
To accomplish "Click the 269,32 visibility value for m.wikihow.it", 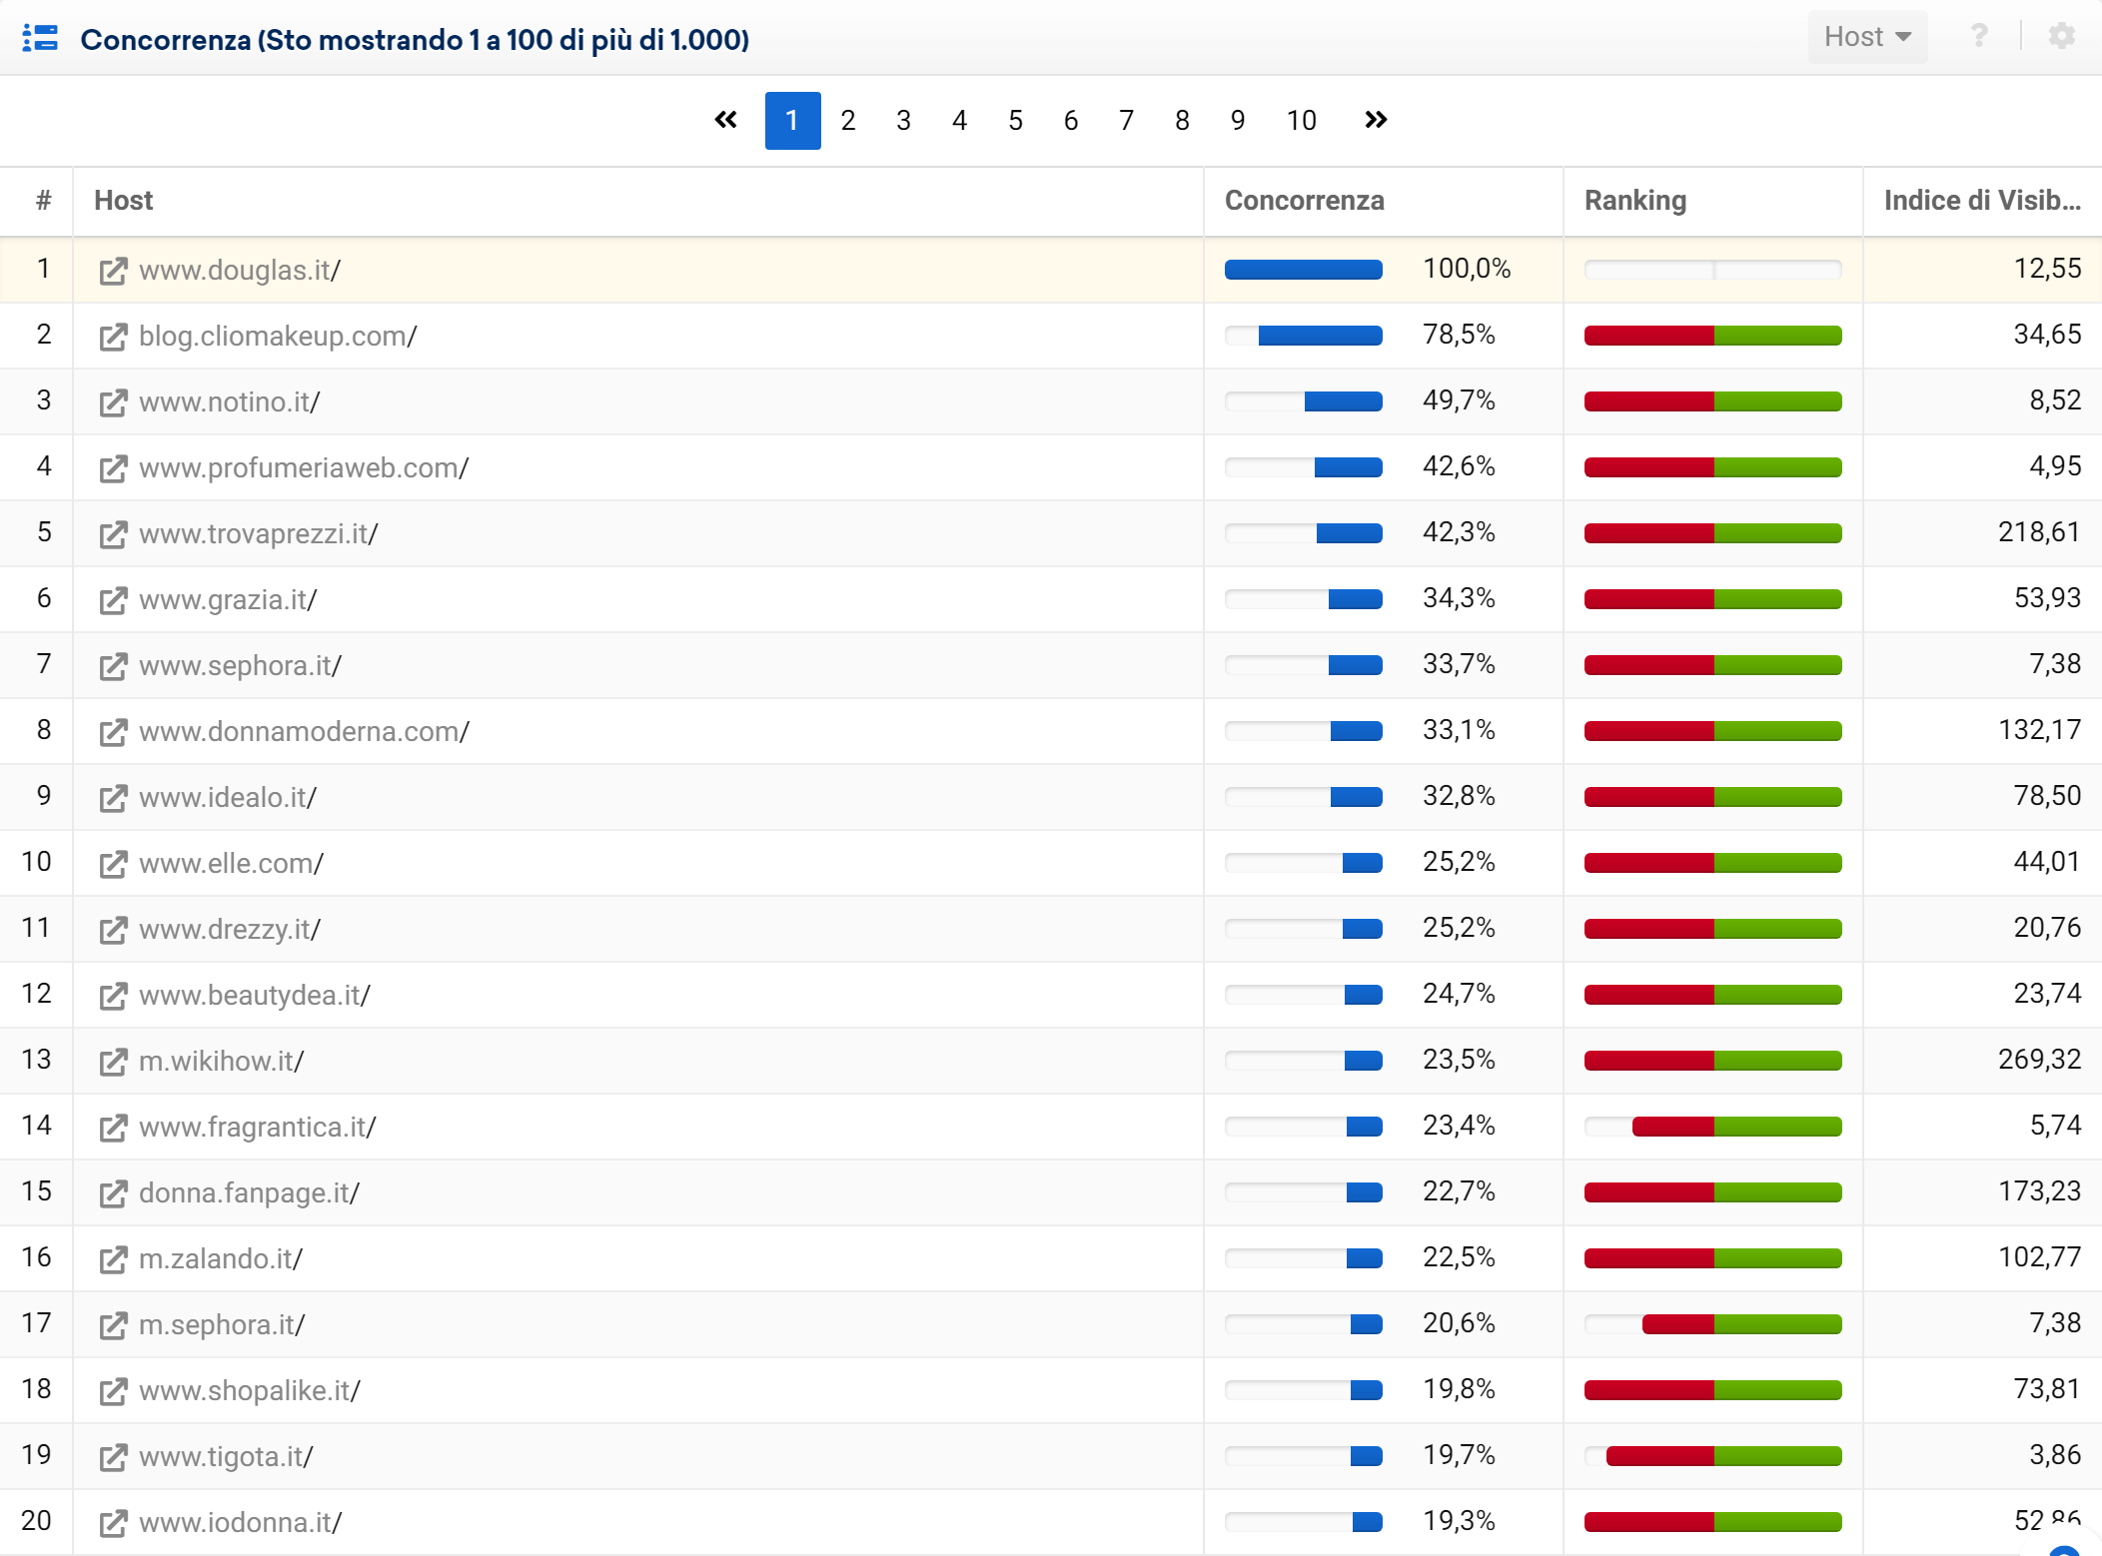I will (2039, 1060).
